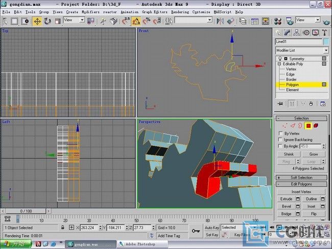Click the Quick Render teapot icon
Screen dimensions: 332x249
[326, 21]
